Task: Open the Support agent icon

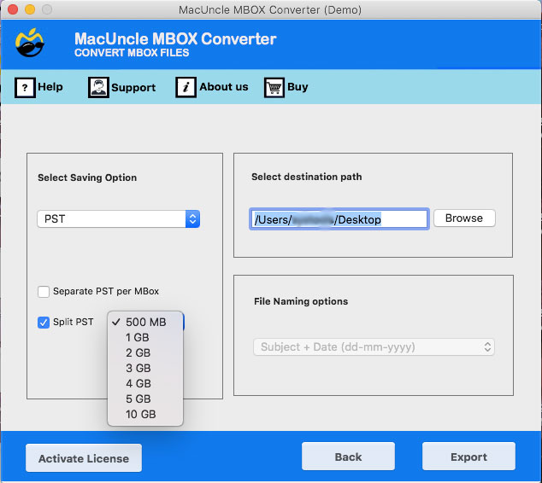Action: point(98,87)
